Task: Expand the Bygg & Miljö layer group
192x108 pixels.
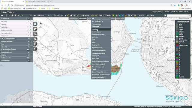Action: tap(16, 47)
